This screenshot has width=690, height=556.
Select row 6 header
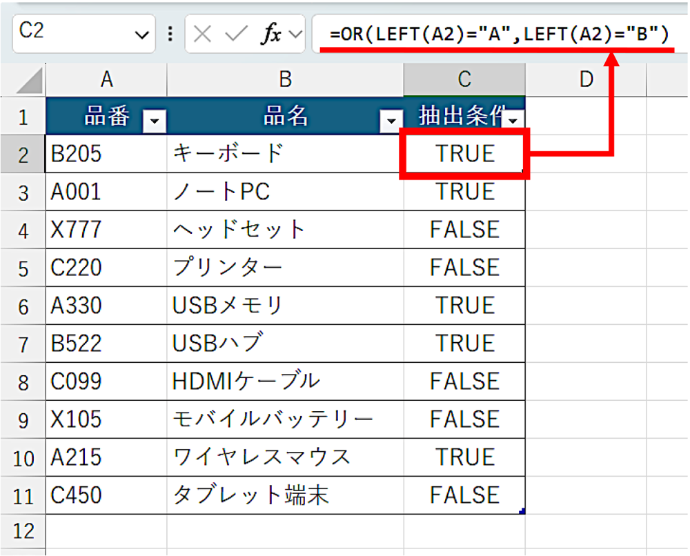pos(23,306)
